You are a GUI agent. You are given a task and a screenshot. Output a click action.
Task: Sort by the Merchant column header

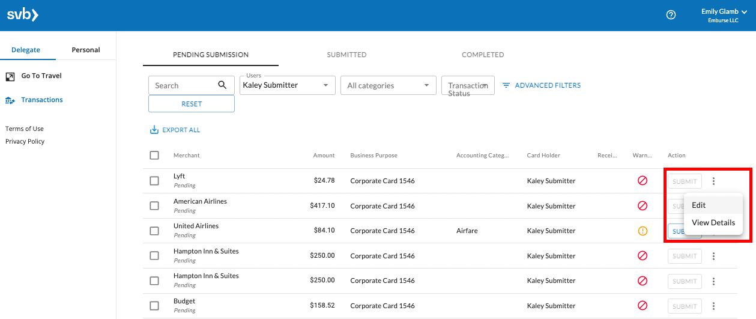(187, 155)
